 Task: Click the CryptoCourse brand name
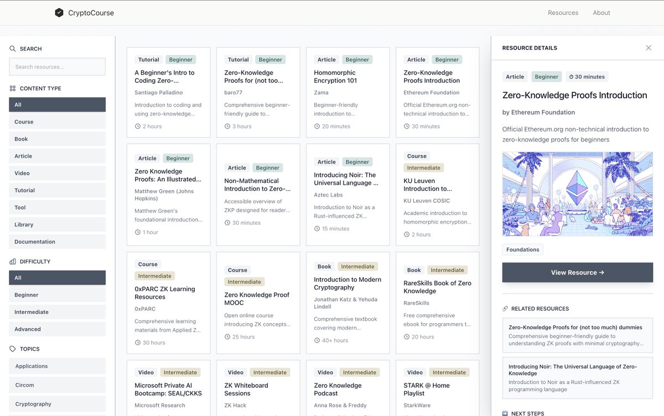coord(91,13)
